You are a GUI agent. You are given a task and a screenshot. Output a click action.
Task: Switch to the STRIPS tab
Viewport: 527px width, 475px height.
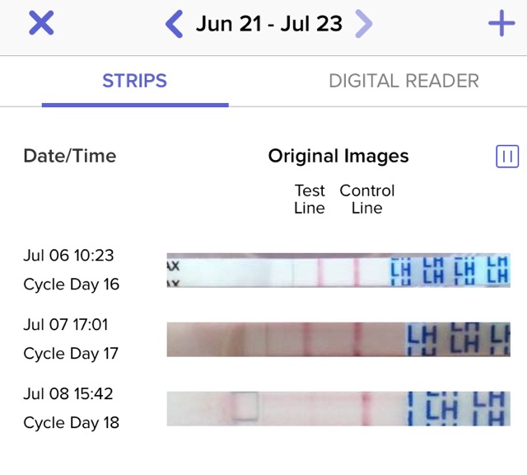(x=135, y=81)
